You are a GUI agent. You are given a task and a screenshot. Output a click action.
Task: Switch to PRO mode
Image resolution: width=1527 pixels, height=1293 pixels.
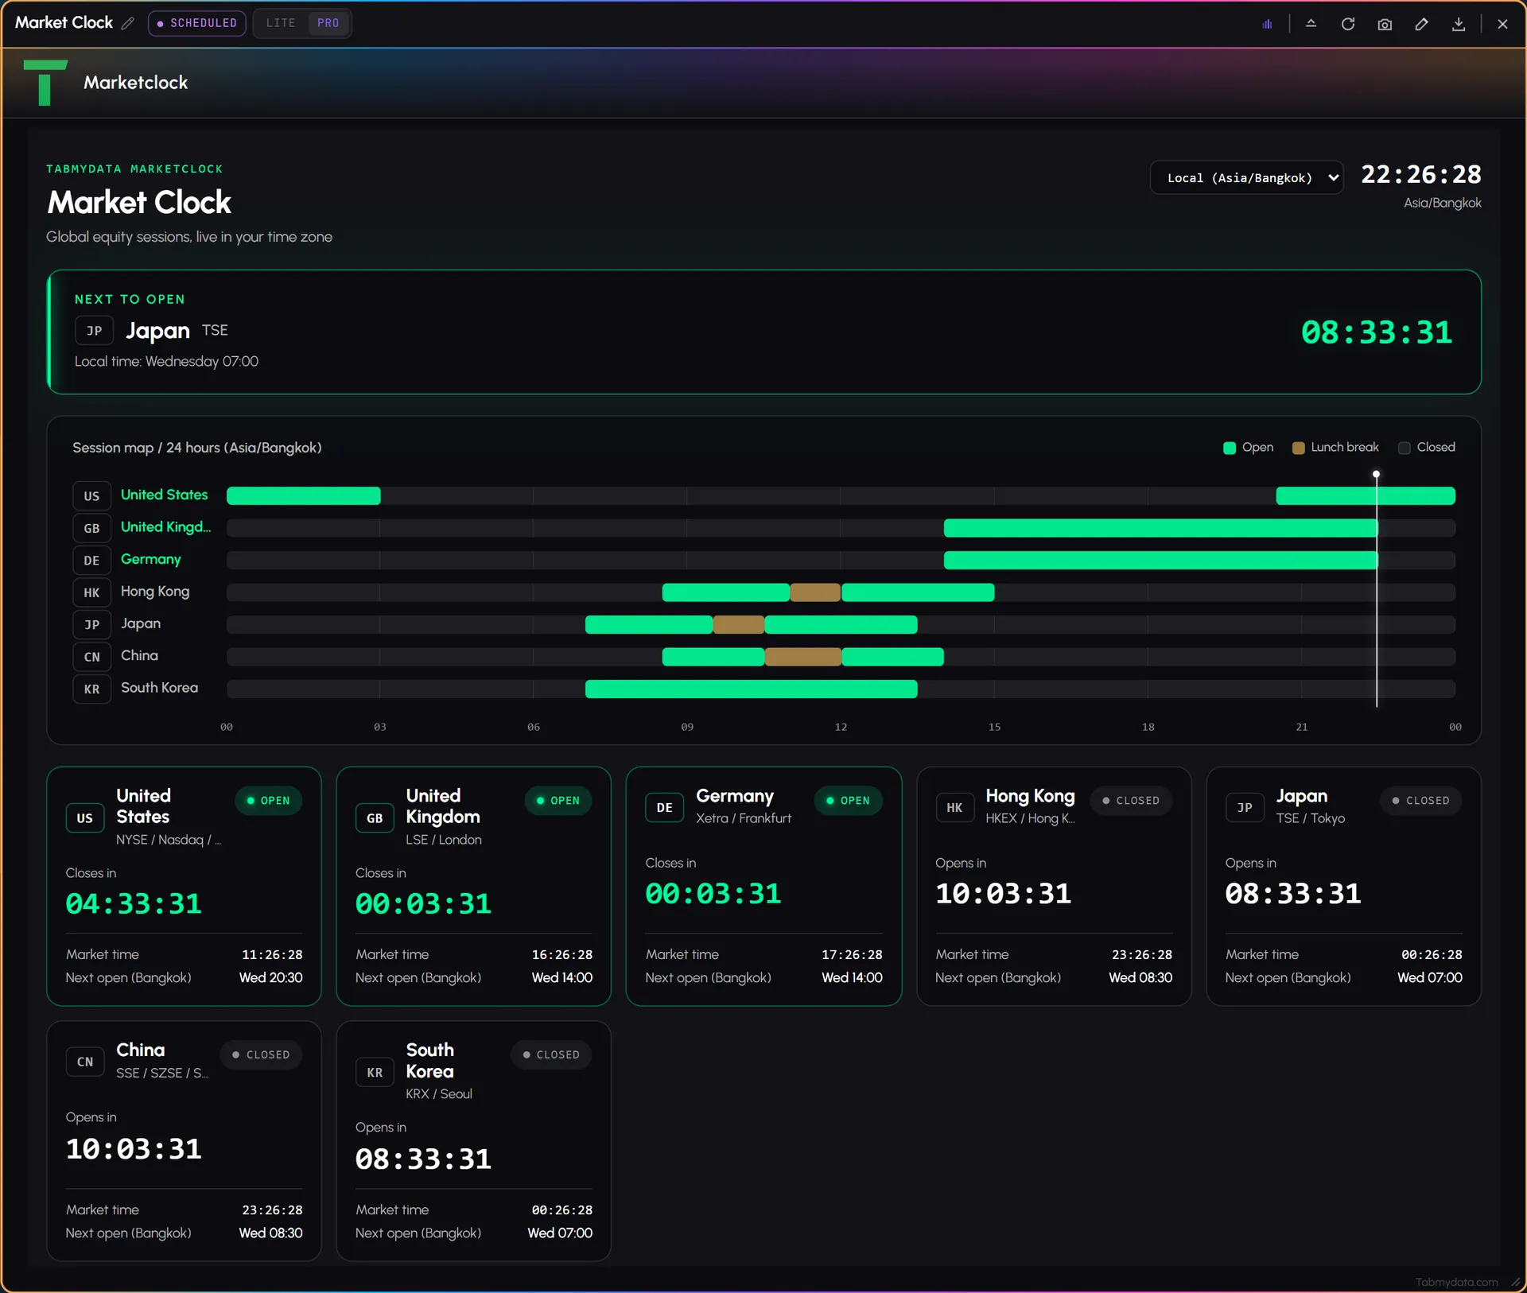click(328, 23)
